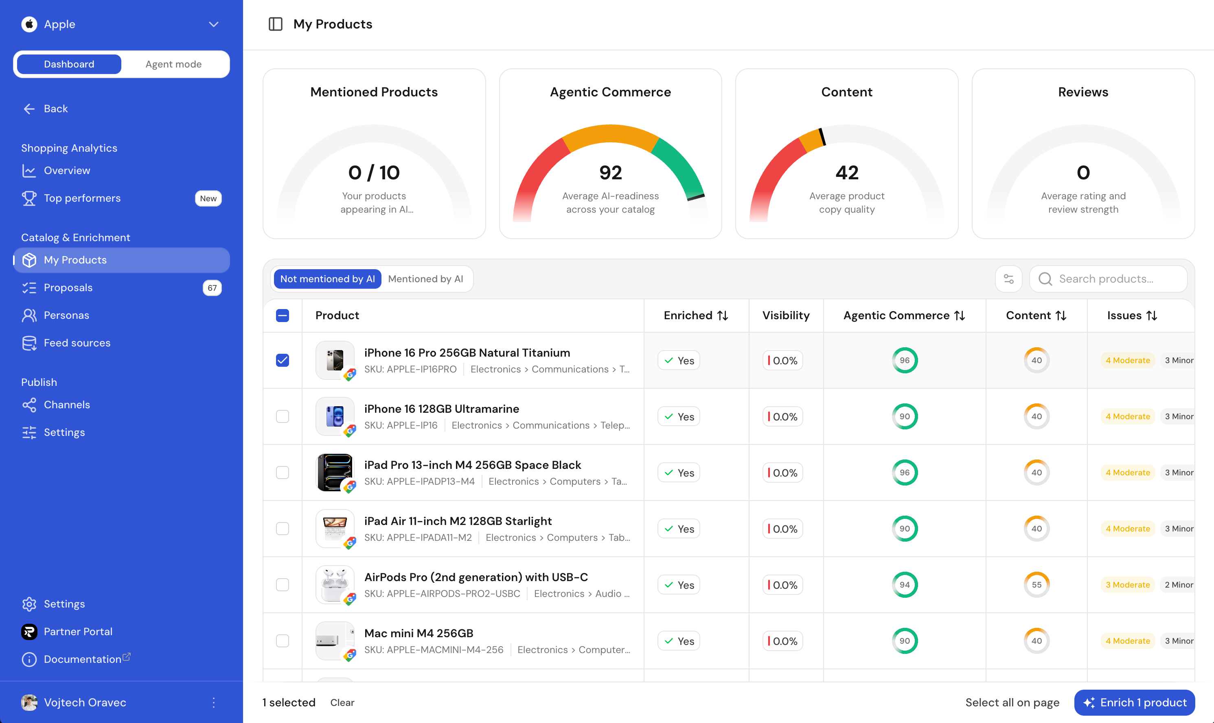
Task: Click Google badge on AirPods Pro thumbnail
Action: click(350, 599)
